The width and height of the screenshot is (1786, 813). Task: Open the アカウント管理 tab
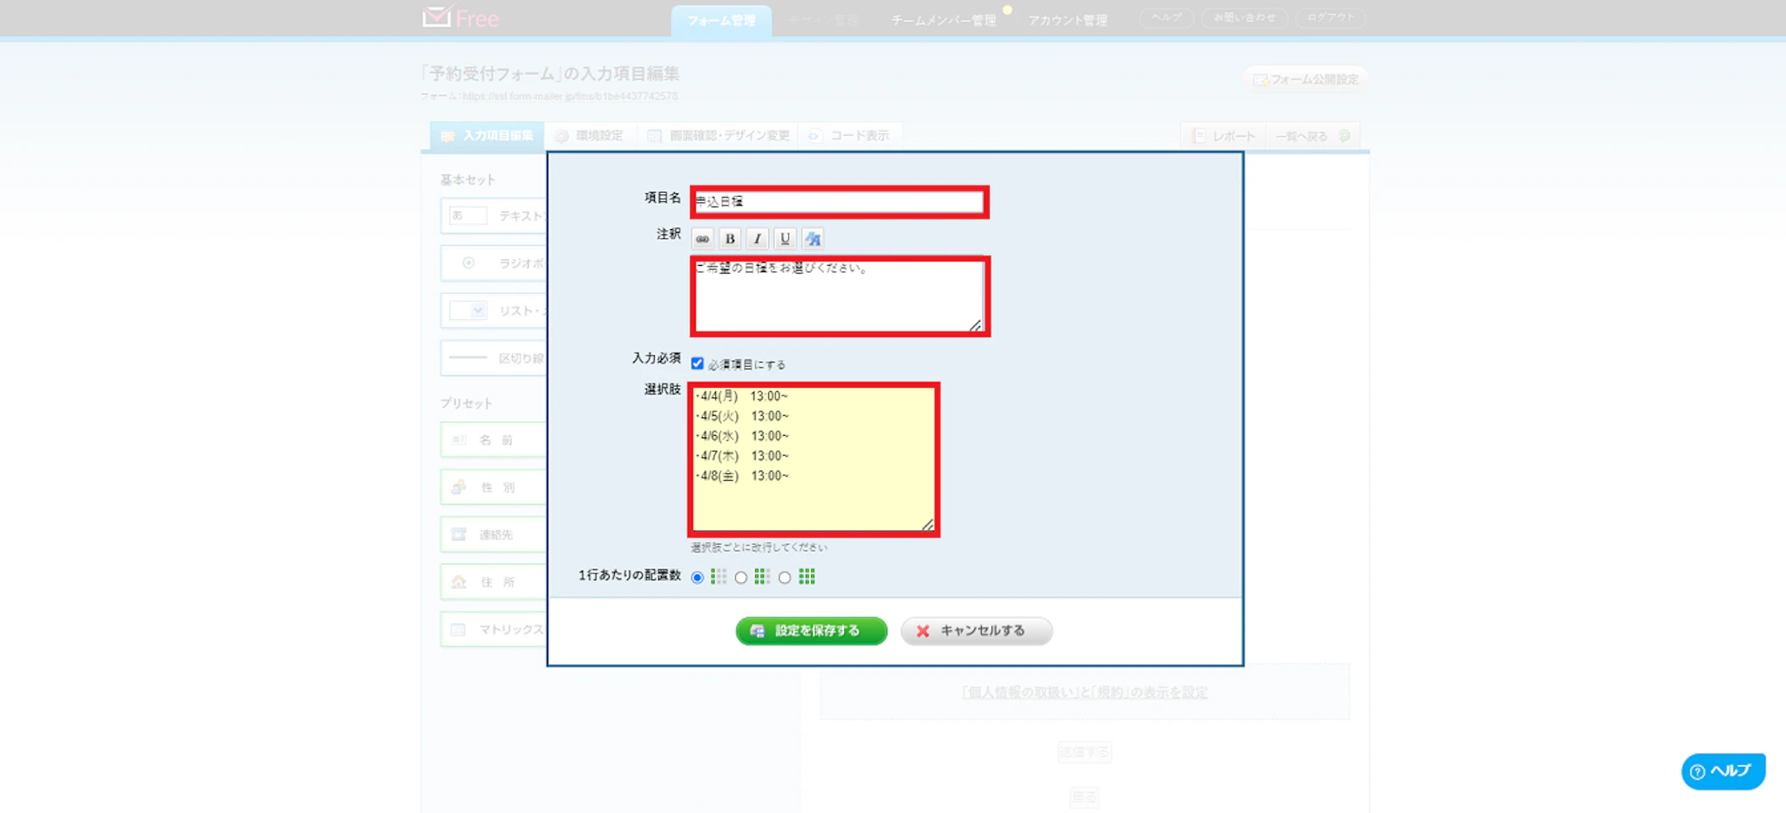(x=1067, y=20)
